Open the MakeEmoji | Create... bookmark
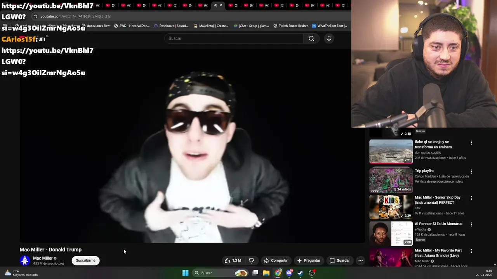 [x=211, y=26]
